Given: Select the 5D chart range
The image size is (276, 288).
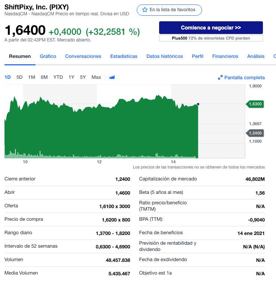Looking at the screenshot, I should pyautogui.click(x=19, y=77).
